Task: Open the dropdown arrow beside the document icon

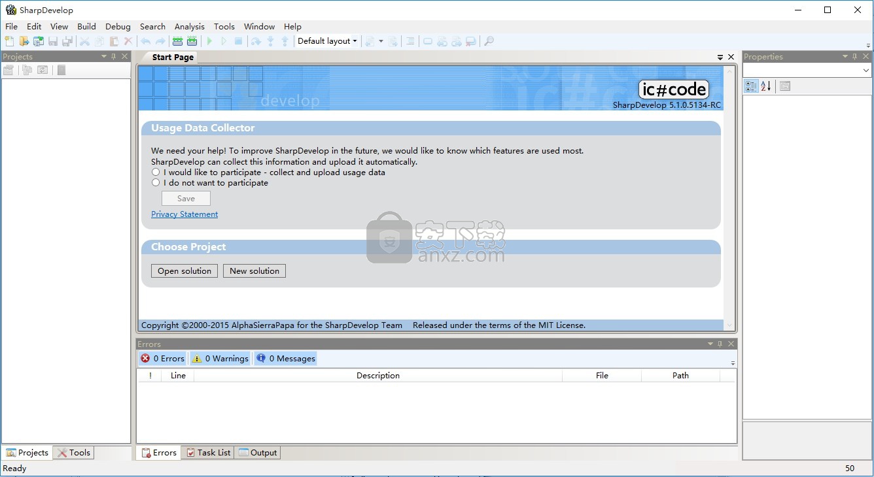Action: click(381, 41)
